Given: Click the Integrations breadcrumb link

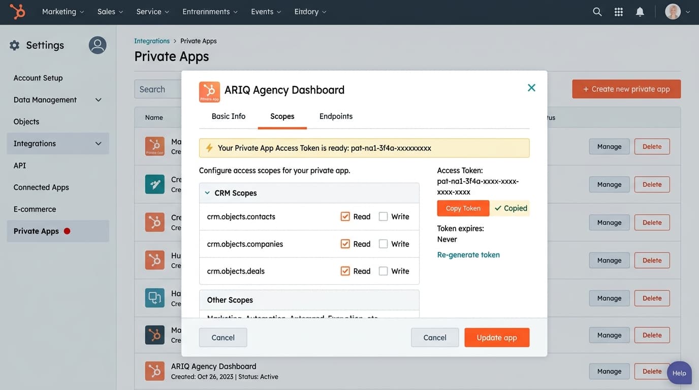Looking at the screenshot, I should pos(152,41).
